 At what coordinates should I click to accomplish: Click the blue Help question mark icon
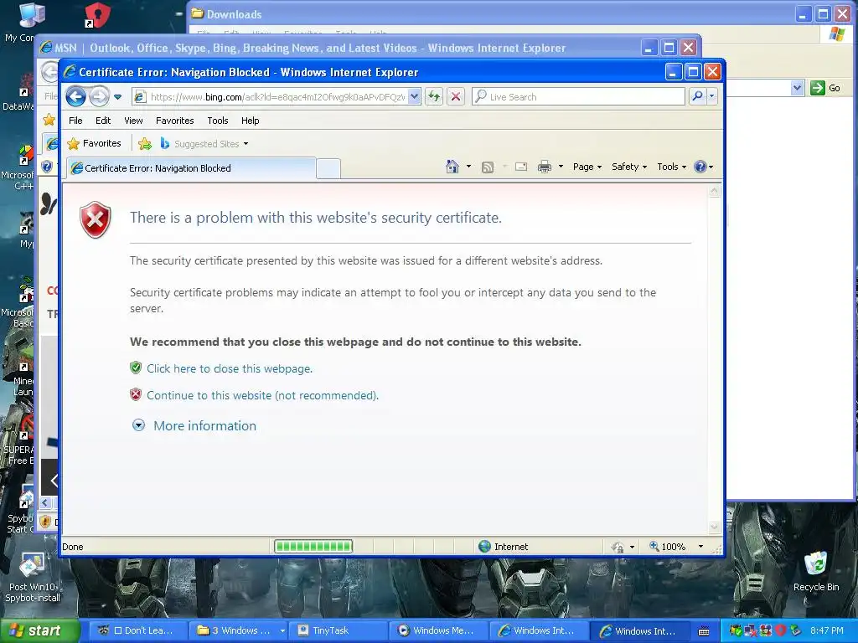(700, 167)
